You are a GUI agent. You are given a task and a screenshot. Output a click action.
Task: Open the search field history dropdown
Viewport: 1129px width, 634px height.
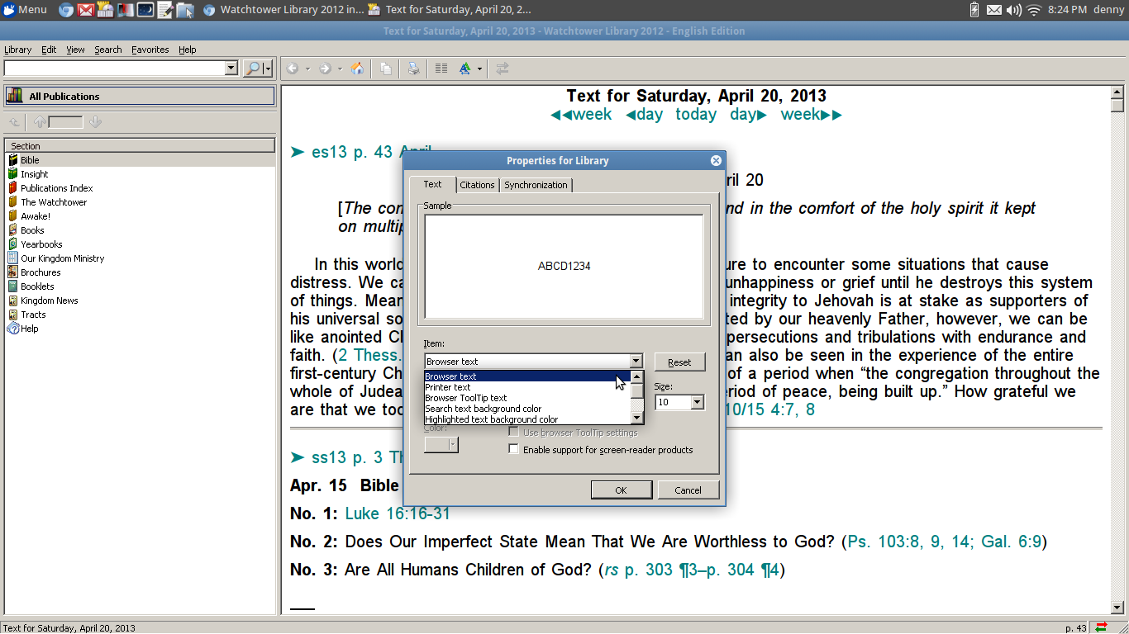click(231, 69)
